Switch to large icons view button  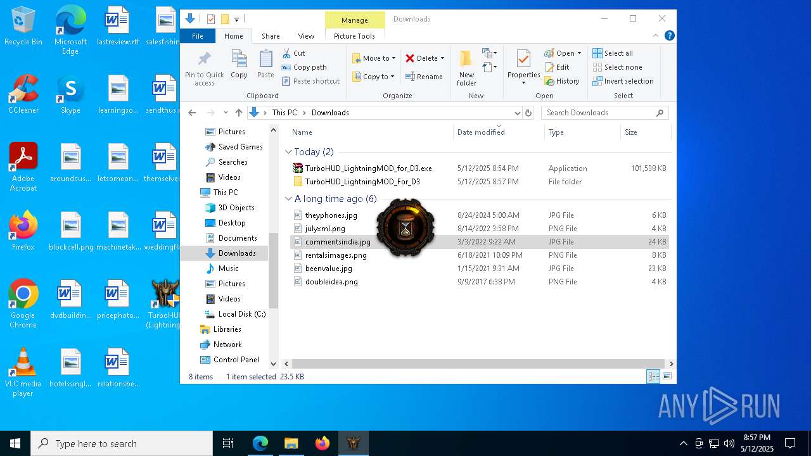[x=667, y=376]
